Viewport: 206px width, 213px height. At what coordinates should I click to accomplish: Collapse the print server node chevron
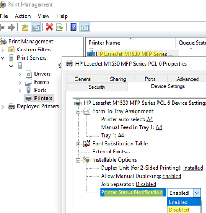(x=11, y=66)
